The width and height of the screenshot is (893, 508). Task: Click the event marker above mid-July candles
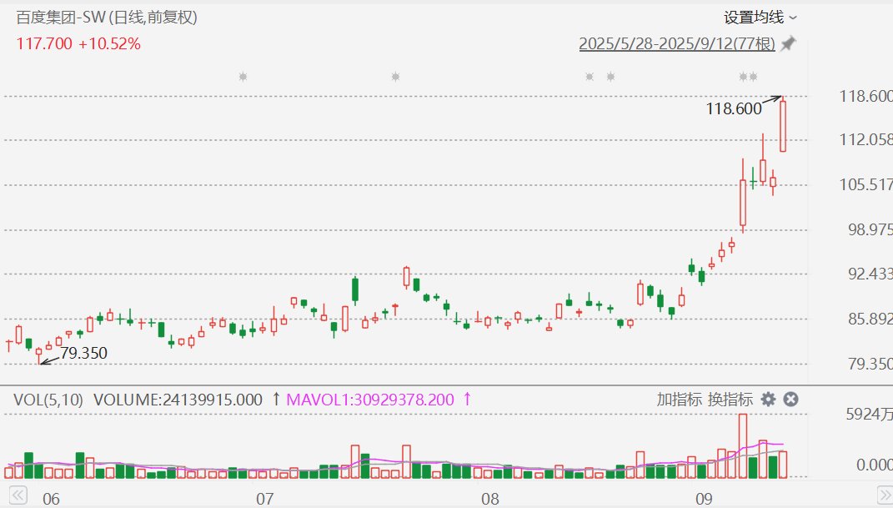[x=396, y=76]
